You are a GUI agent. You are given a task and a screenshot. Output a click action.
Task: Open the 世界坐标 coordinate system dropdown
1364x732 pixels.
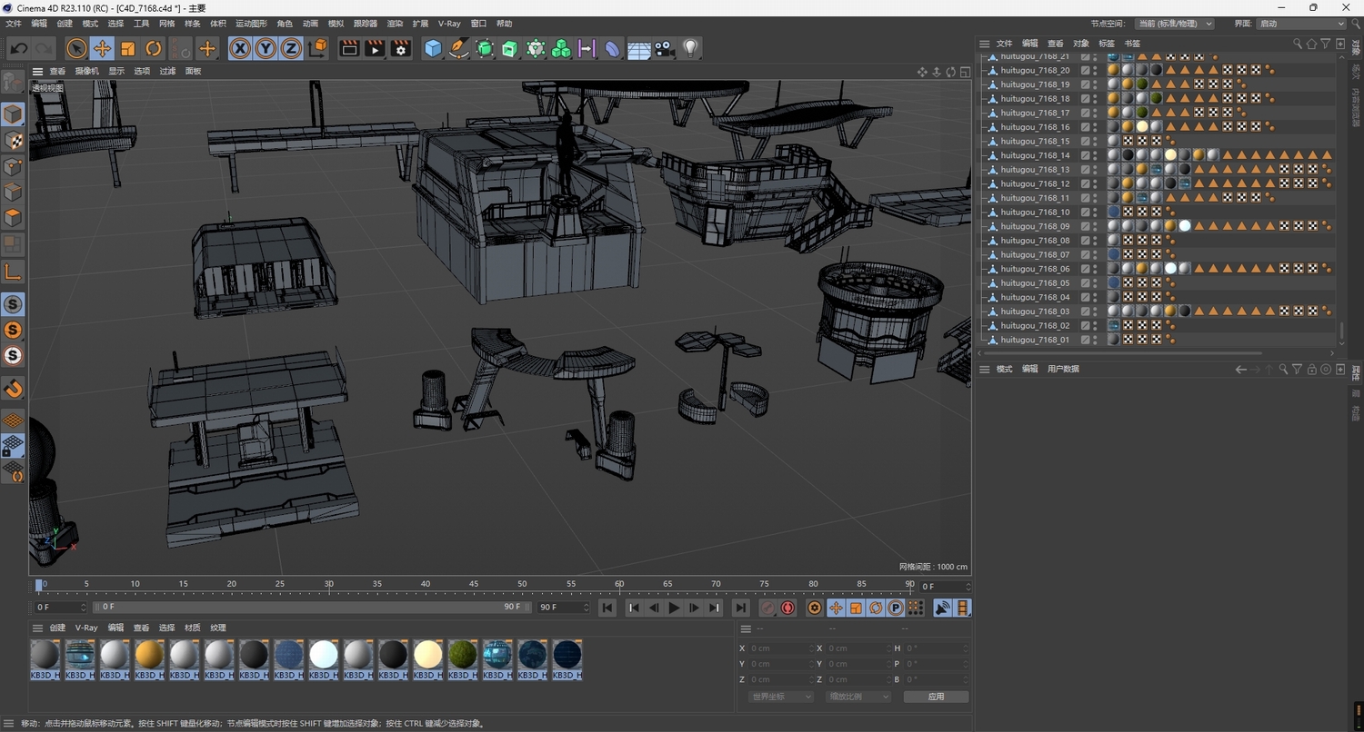781,697
